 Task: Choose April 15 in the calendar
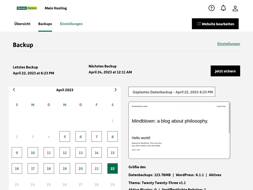112,153
